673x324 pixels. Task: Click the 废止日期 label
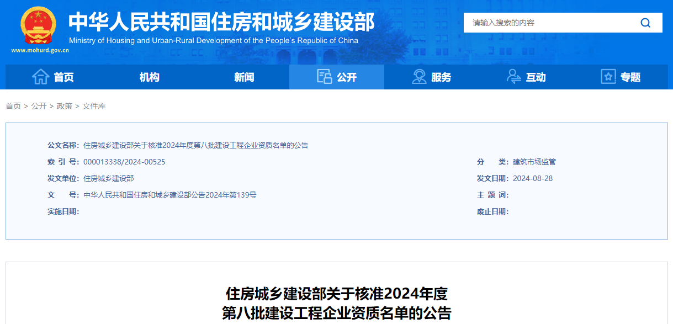tap(492, 211)
